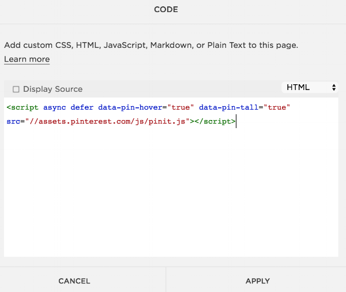Place cursor in the code editor area
The image size is (346, 292).
click(171, 177)
